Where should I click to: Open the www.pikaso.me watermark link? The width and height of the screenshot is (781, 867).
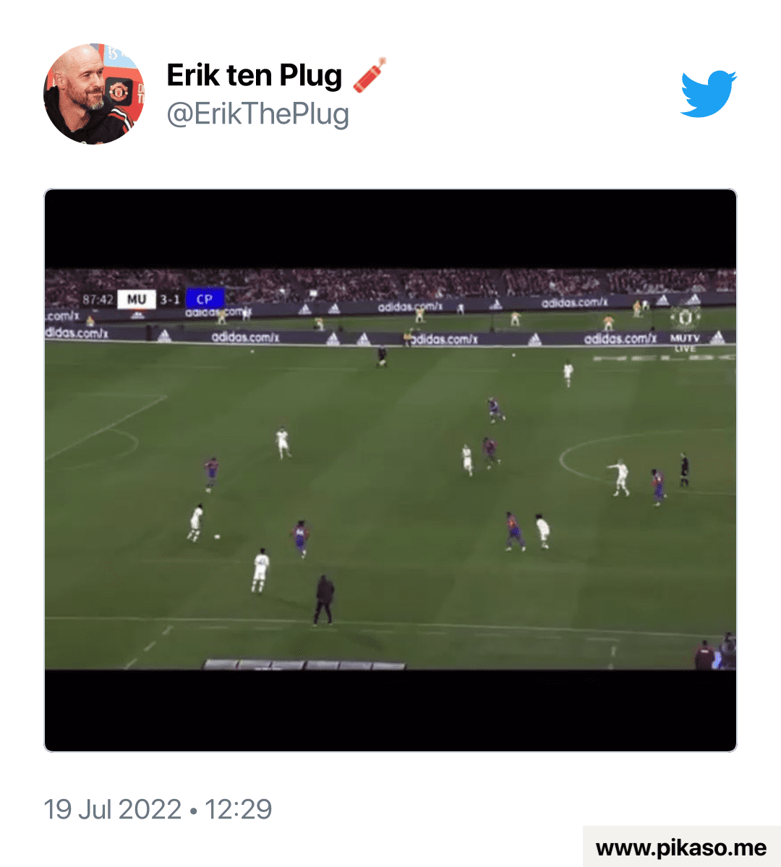coord(681,847)
